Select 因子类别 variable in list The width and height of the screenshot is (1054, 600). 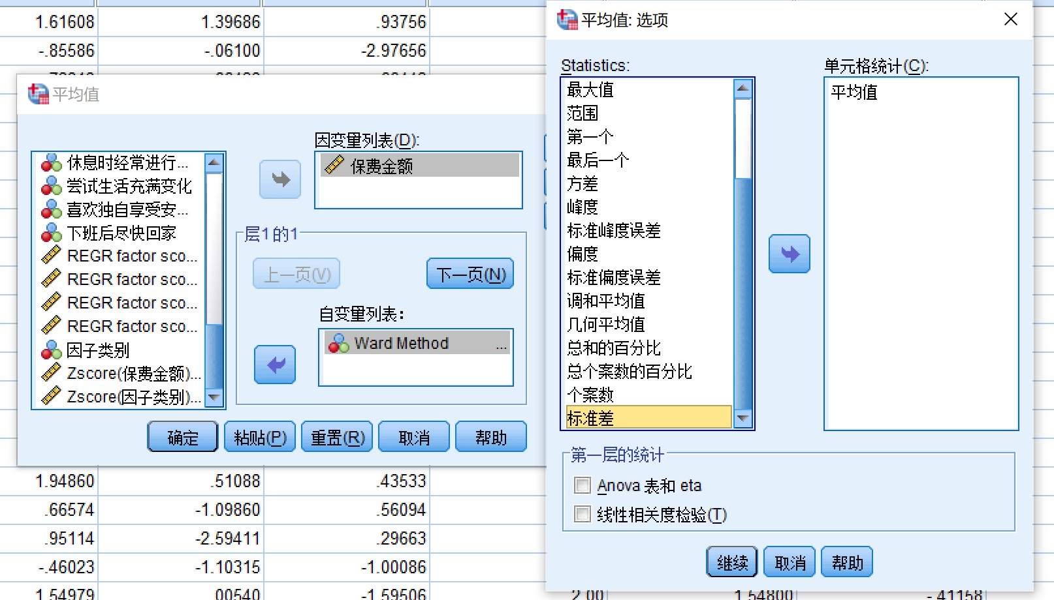[121, 350]
